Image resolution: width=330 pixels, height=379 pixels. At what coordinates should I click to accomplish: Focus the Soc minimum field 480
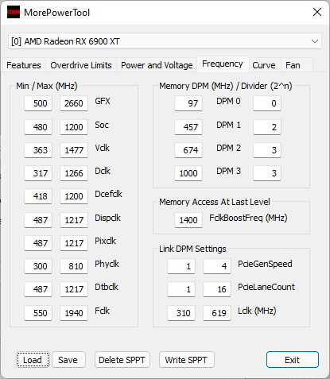38,127
